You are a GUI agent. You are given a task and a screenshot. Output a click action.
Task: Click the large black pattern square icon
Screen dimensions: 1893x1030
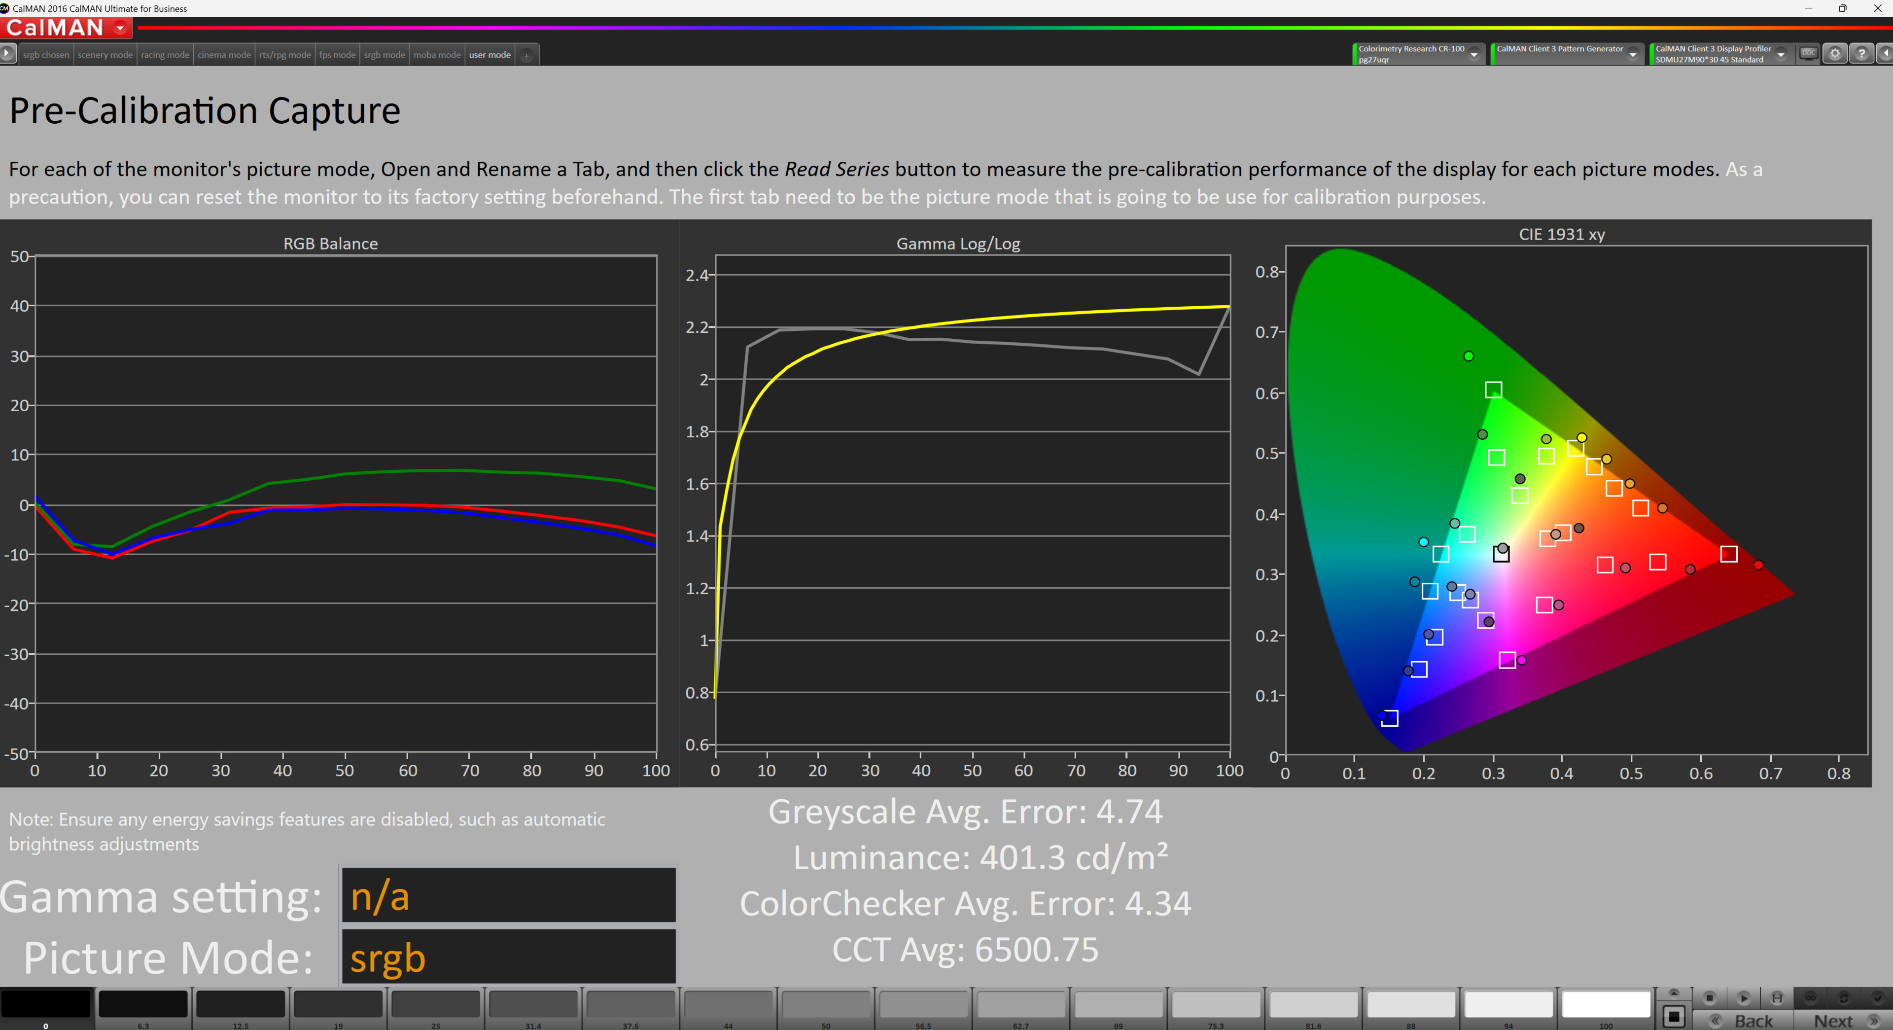coord(1674,1016)
